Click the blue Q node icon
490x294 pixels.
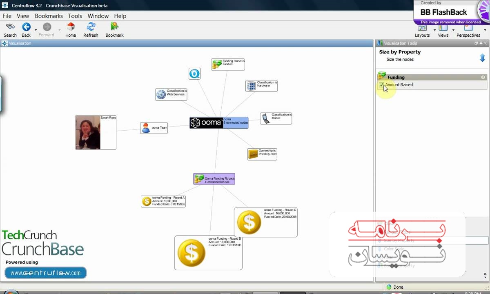click(194, 73)
